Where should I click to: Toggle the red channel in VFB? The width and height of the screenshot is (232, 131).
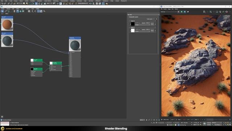click(178, 12)
